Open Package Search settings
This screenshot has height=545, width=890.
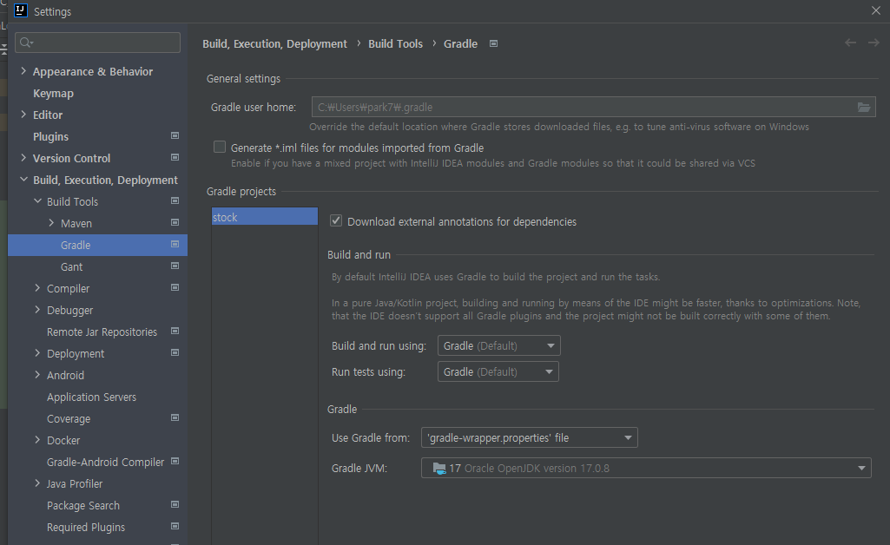(x=82, y=505)
